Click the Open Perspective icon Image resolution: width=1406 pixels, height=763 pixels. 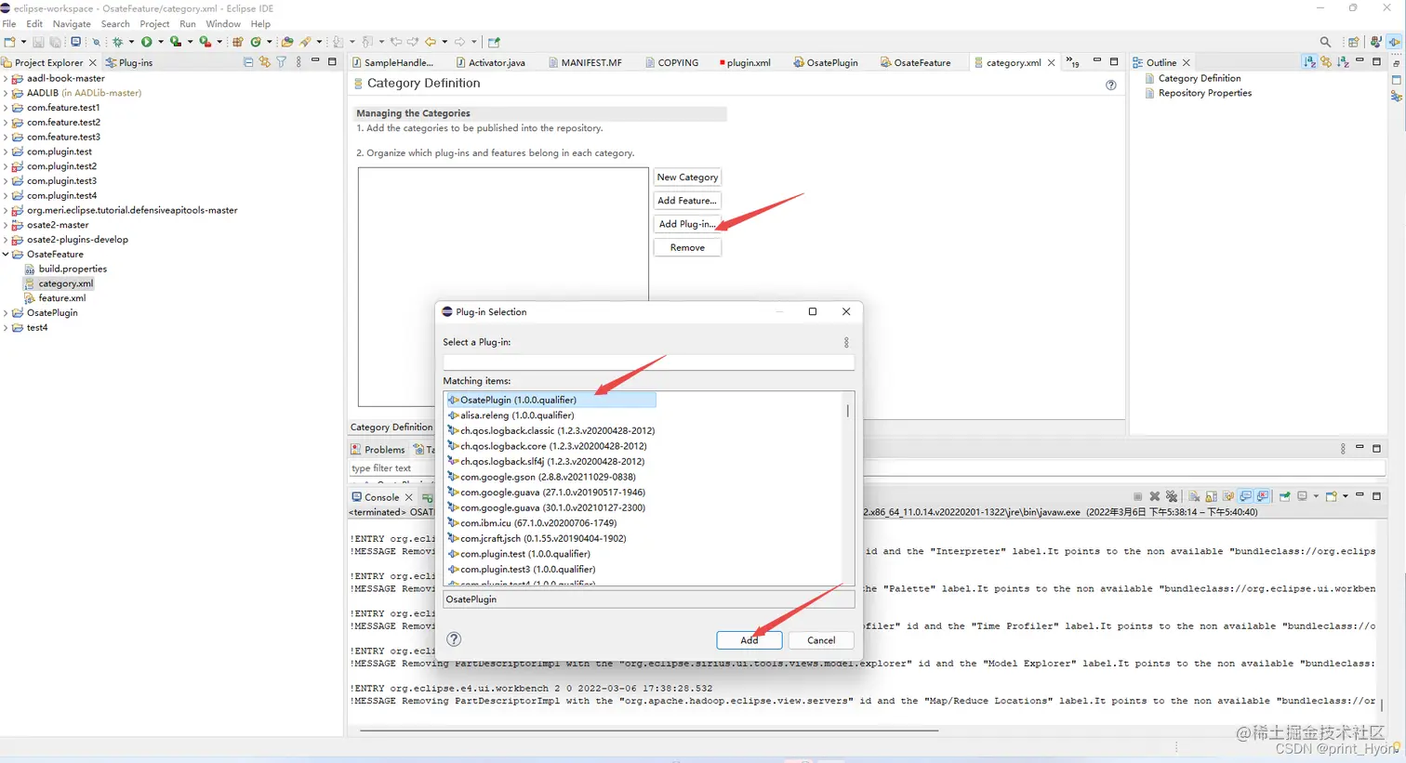tap(1354, 42)
